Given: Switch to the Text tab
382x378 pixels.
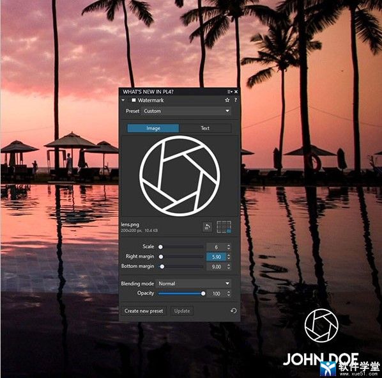Looking at the screenshot, I should coord(205,129).
